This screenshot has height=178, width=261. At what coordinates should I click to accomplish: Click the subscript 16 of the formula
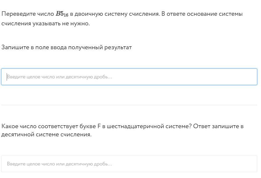pyautogui.click(x=66, y=15)
